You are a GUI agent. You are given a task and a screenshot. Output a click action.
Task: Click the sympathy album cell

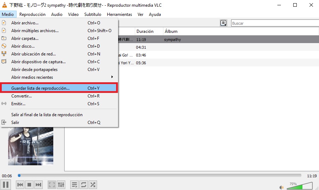pyautogui.click(x=173, y=40)
